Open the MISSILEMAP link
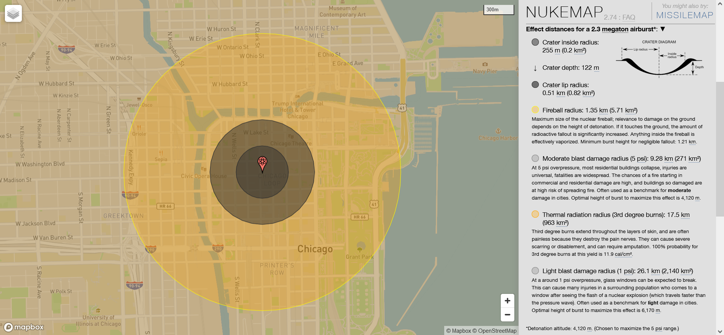The height and width of the screenshot is (335, 724). coord(684,15)
